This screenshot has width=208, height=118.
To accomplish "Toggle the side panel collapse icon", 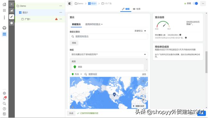I will click(x=70, y=4).
